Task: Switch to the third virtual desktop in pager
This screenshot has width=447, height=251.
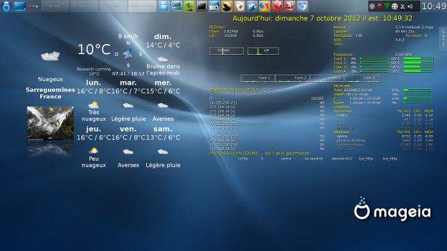Action: tap(113, 6)
